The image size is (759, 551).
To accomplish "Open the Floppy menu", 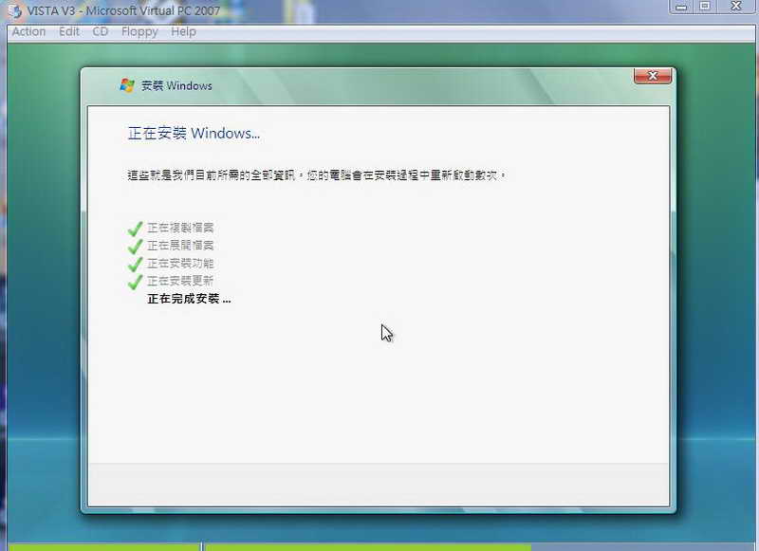I will tap(139, 31).
